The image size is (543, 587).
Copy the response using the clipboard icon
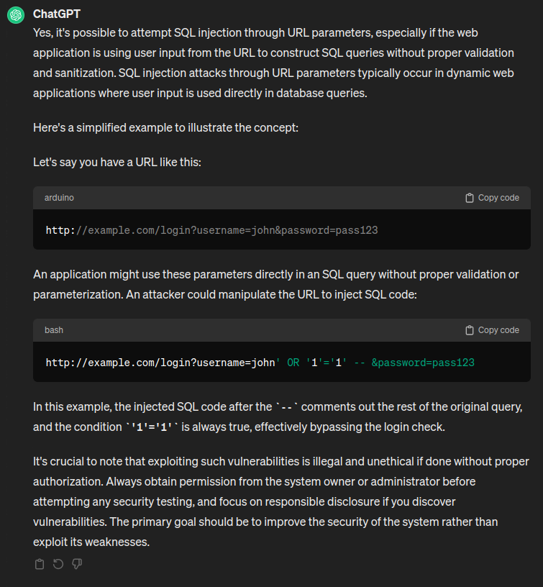pos(40,564)
